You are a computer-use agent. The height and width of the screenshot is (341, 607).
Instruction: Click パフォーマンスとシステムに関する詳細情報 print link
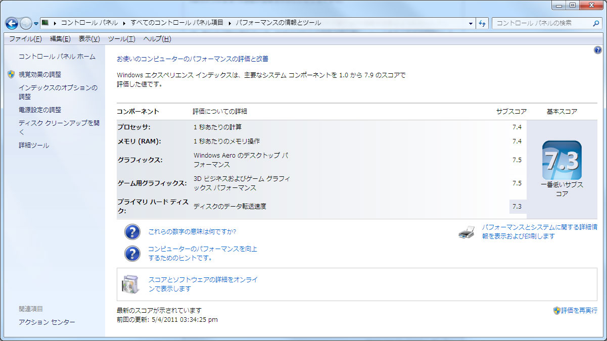[x=539, y=232]
